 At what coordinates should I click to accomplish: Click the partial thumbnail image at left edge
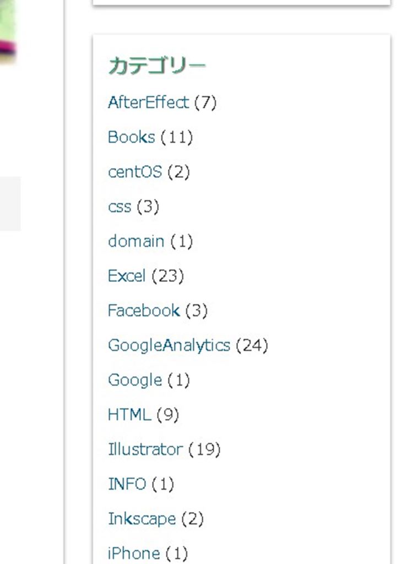(x=8, y=30)
